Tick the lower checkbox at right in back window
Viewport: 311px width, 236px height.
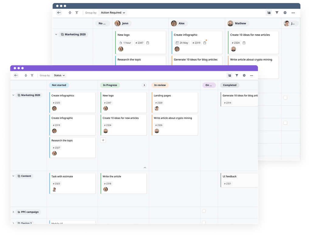285,123
